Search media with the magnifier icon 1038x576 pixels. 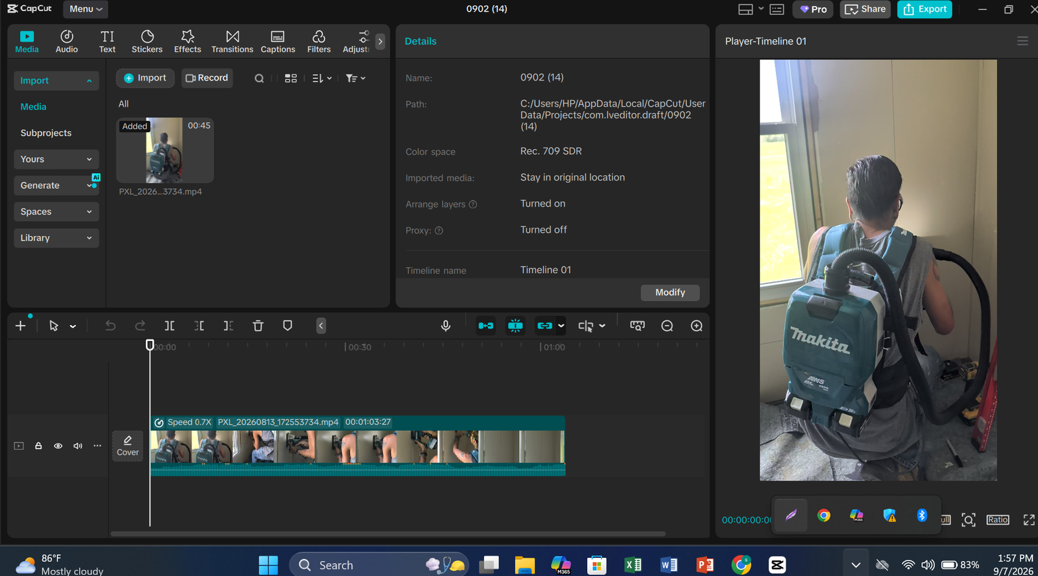click(259, 78)
